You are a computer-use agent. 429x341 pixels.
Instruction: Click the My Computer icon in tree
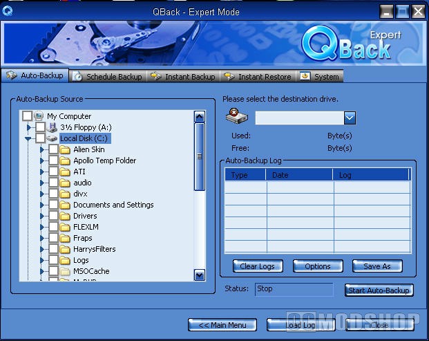(39, 116)
